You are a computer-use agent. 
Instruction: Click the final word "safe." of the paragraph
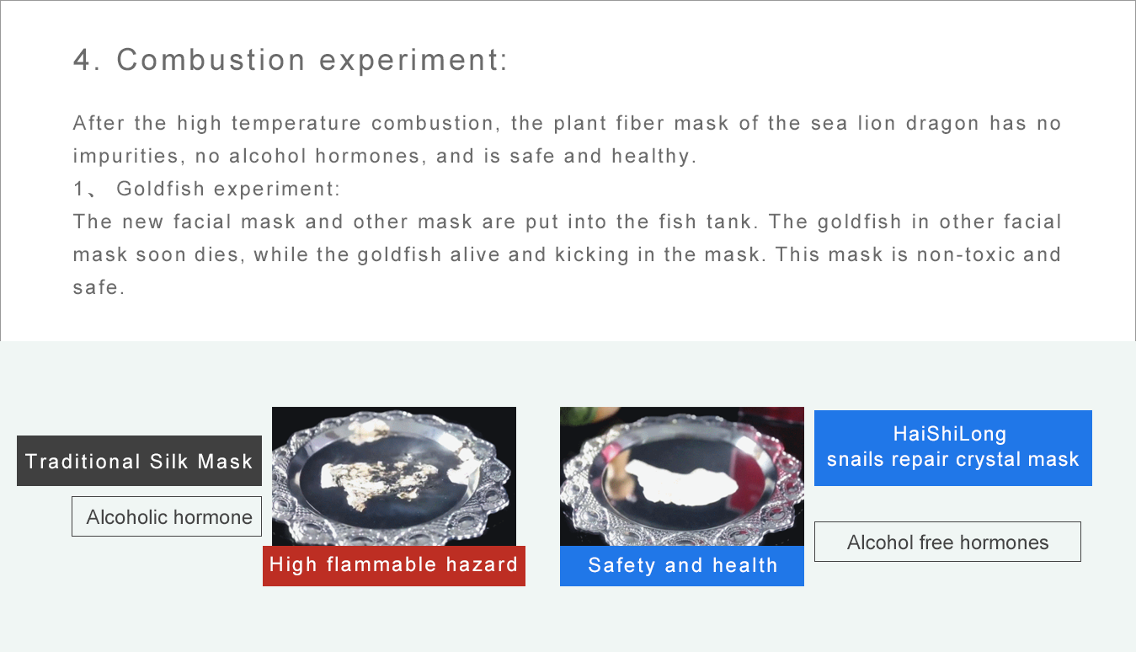click(x=99, y=287)
